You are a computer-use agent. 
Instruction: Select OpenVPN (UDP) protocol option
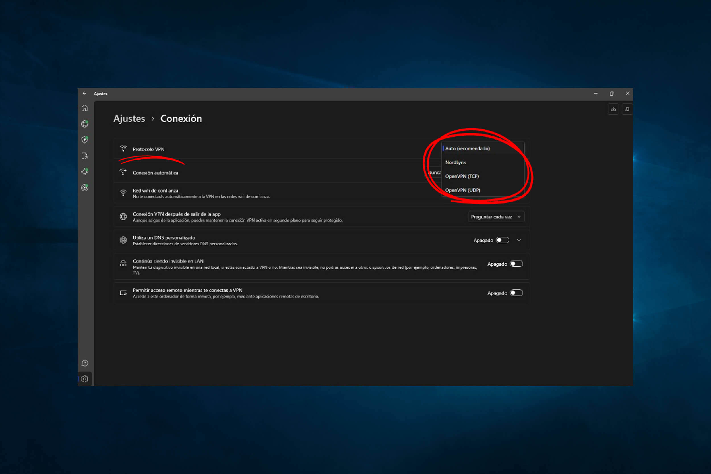[483, 190]
